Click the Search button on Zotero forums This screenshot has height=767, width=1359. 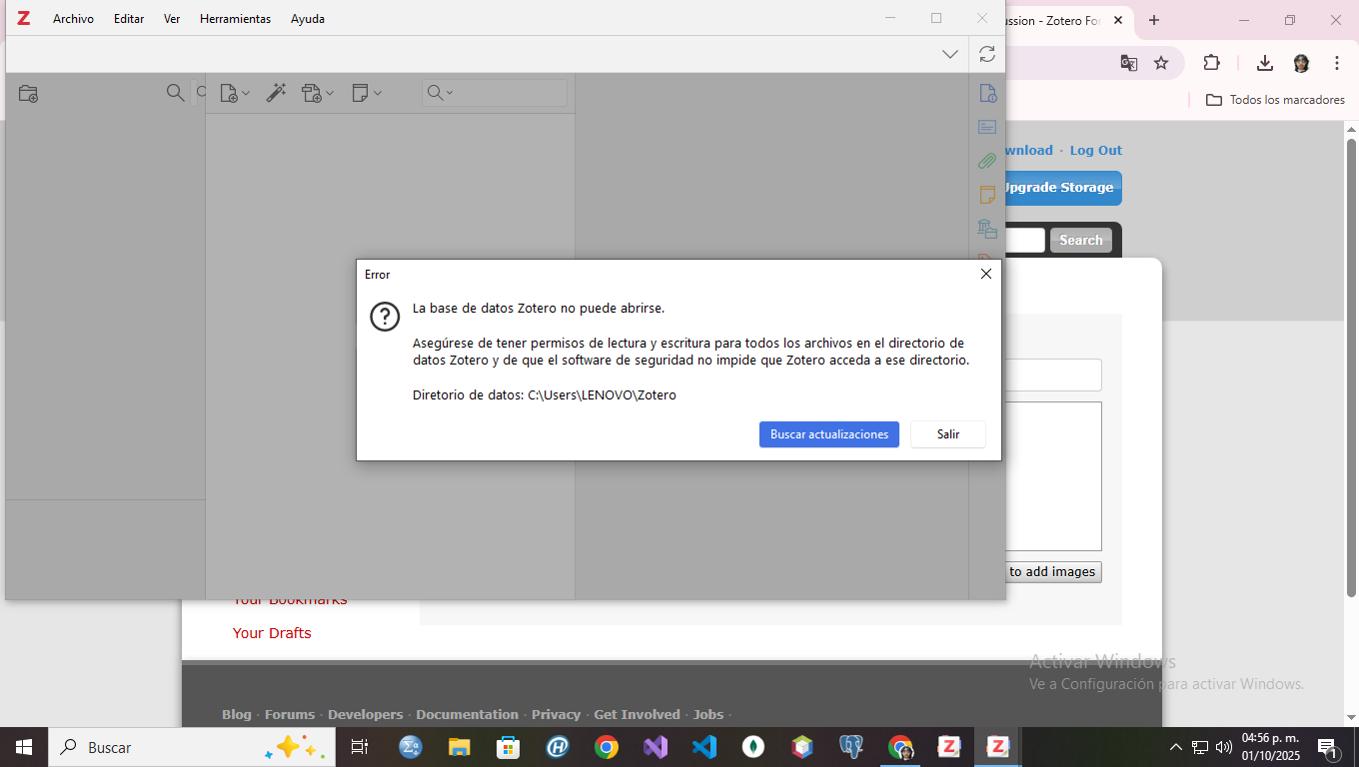pos(1081,240)
